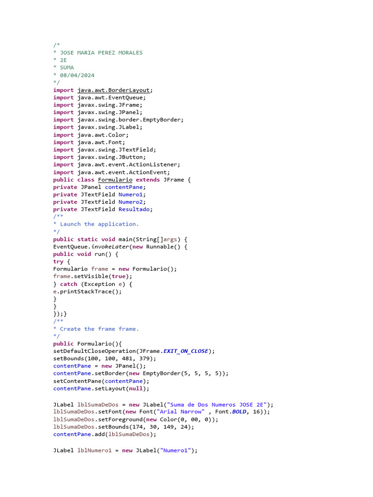Select the line 'contentPane = new JPanel();'
Image resolution: width=373 pixels, height=497 pixels.
click(x=100, y=366)
